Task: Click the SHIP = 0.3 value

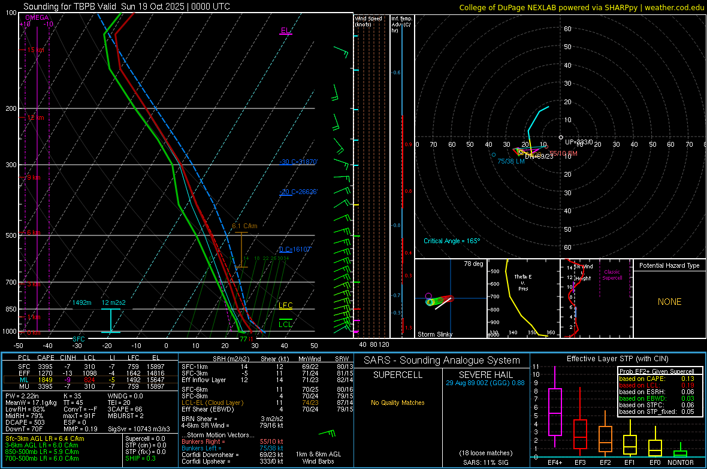Action: pos(140,458)
